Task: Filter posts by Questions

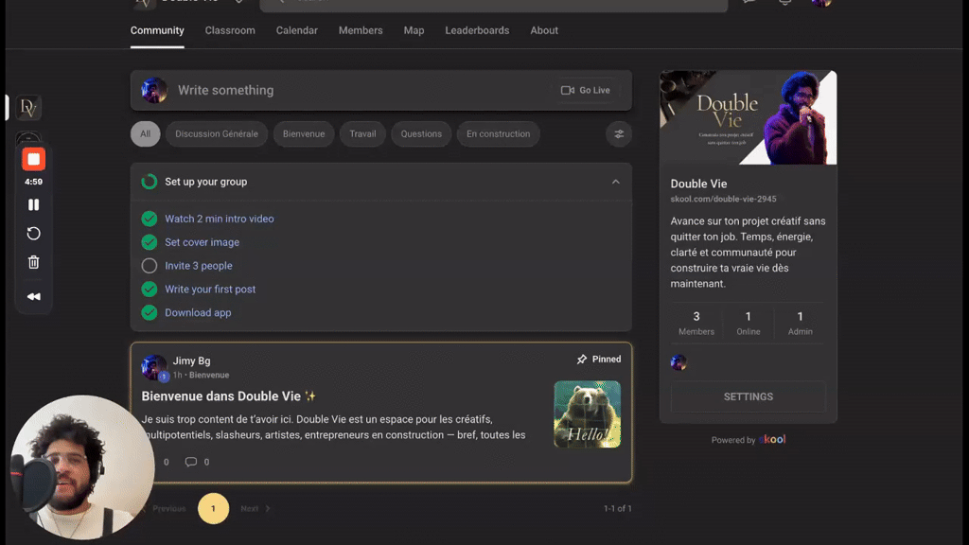Action: pyautogui.click(x=421, y=134)
